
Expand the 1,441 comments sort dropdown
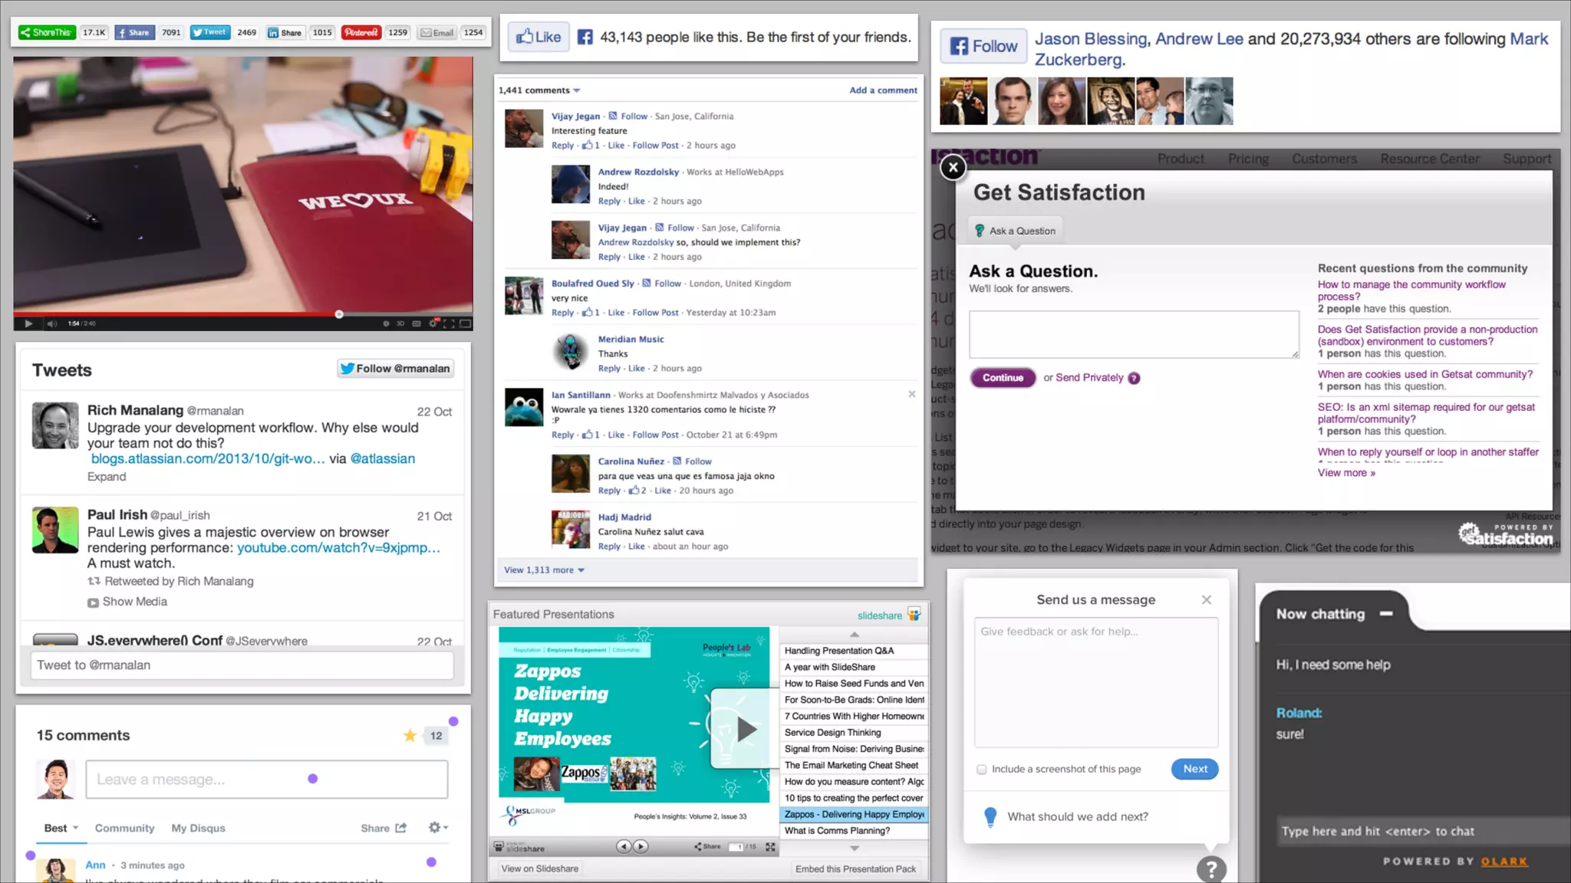(577, 90)
